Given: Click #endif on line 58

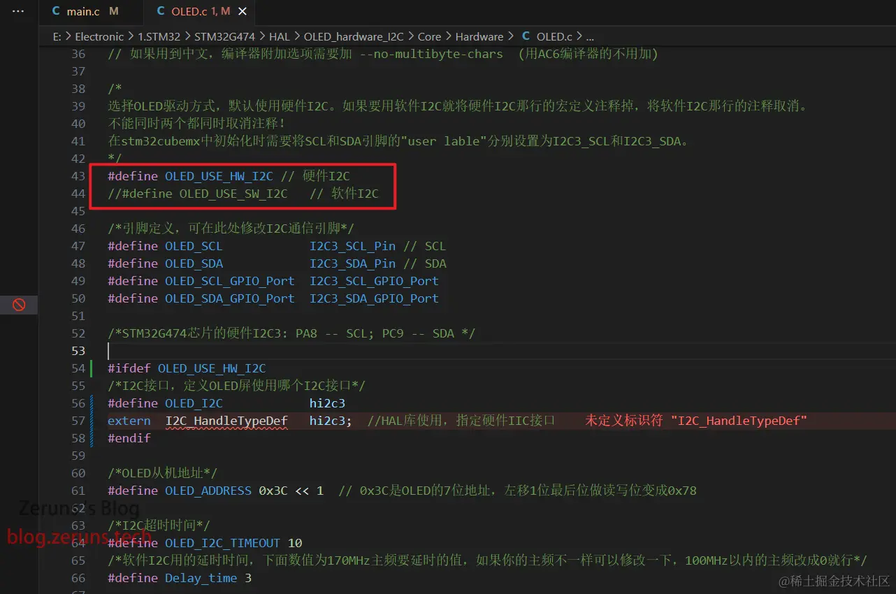Looking at the screenshot, I should 129,438.
